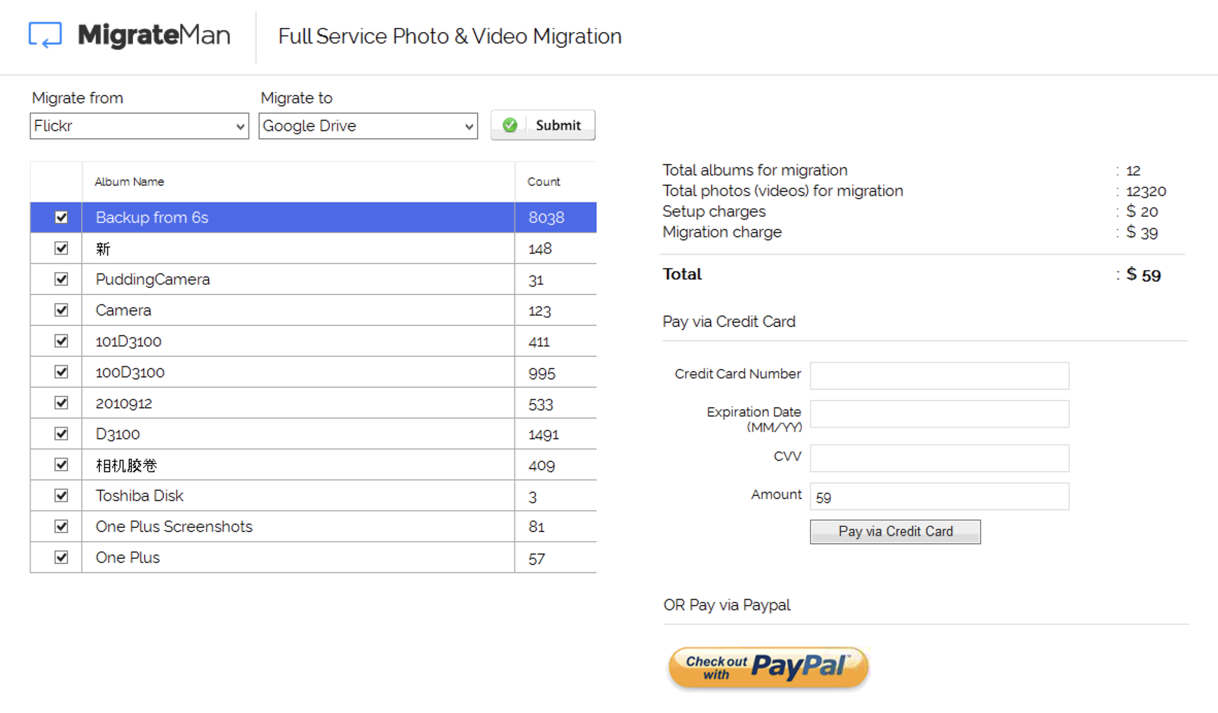Open the Migrate from Flickr dropdown
Viewport: 1218px width, 713px height.
[140, 126]
